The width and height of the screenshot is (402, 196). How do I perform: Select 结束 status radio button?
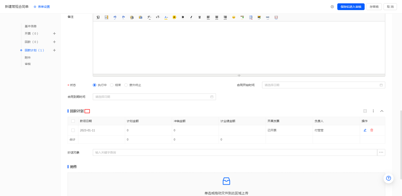pyautogui.click(x=112, y=85)
